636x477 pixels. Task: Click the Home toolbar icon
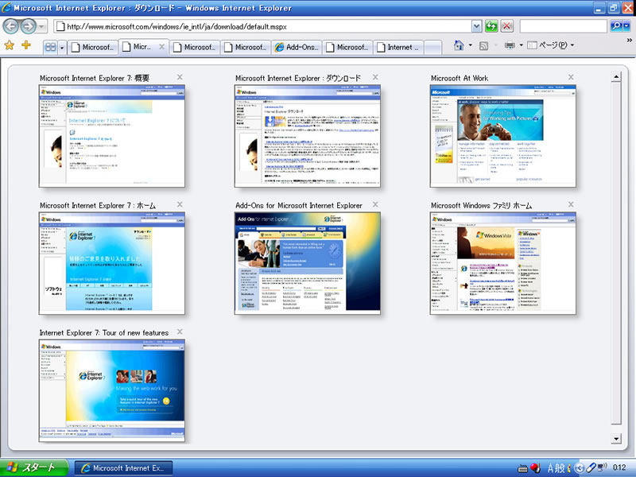[x=459, y=45]
